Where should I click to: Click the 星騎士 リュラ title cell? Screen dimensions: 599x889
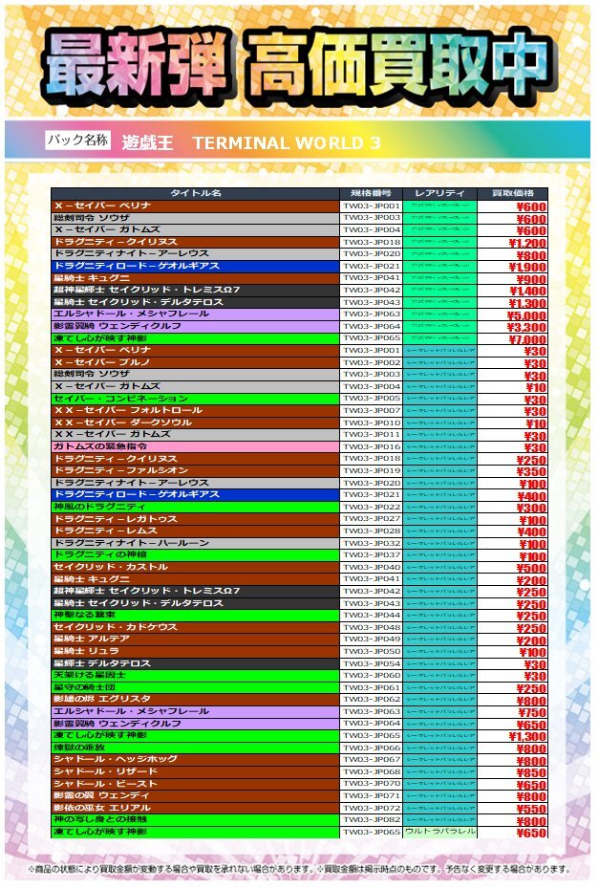tap(196, 651)
